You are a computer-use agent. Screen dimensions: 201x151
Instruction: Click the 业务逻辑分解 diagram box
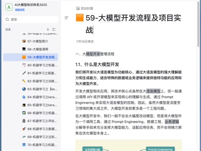pyautogui.click(x=92, y=149)
